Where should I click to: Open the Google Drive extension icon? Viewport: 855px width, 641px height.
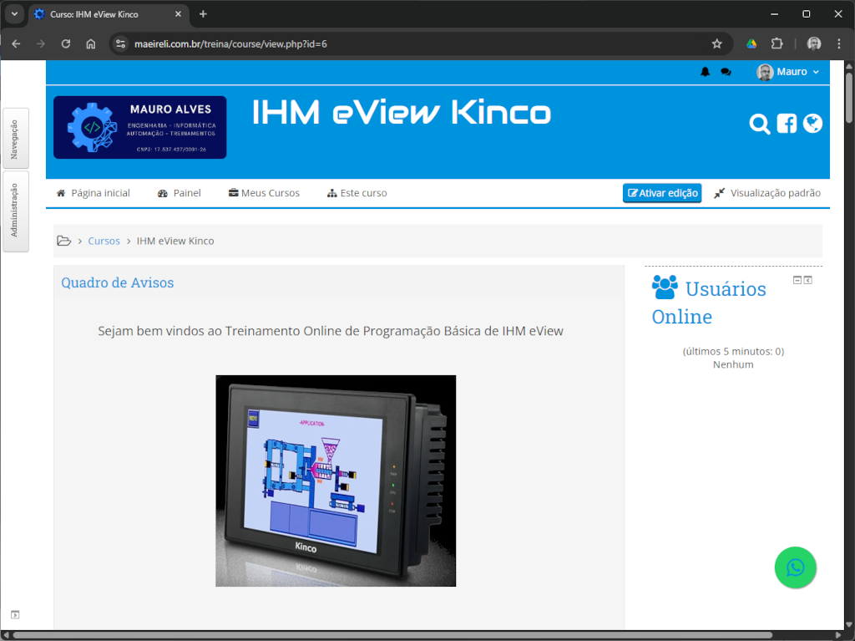[752, 43]
